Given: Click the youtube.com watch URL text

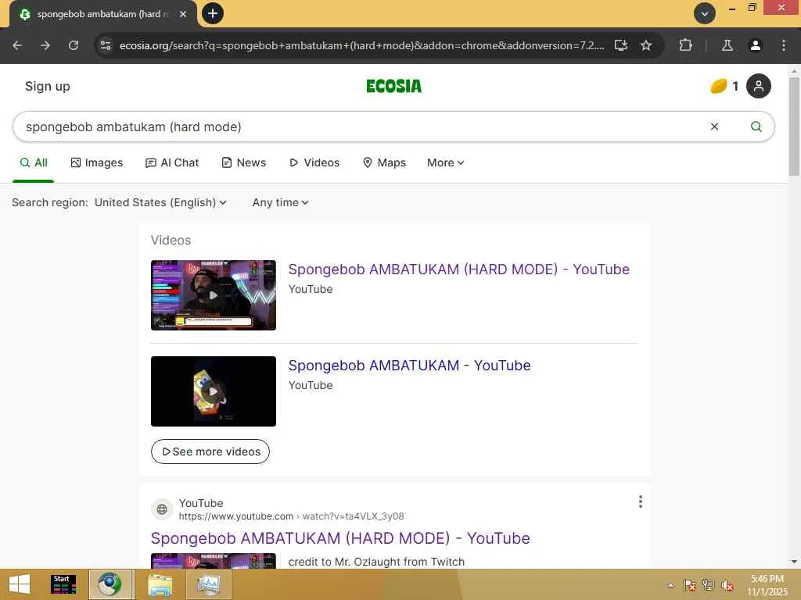Looking at the screenshot, I should [291, 516].
